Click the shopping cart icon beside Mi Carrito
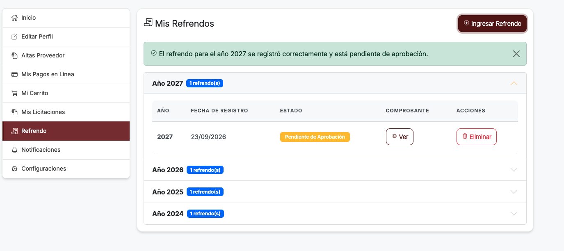Image resolution: width=564 pixels, height=251 pixels. (14, 93)
